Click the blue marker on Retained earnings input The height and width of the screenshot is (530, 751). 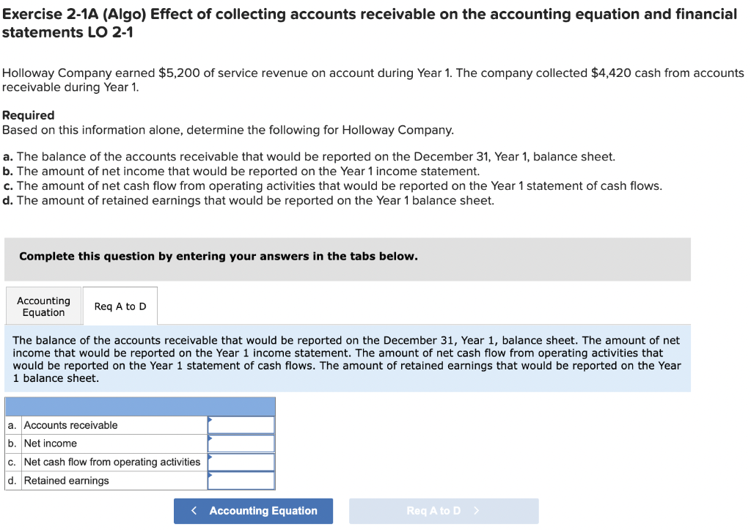point(211,475)
